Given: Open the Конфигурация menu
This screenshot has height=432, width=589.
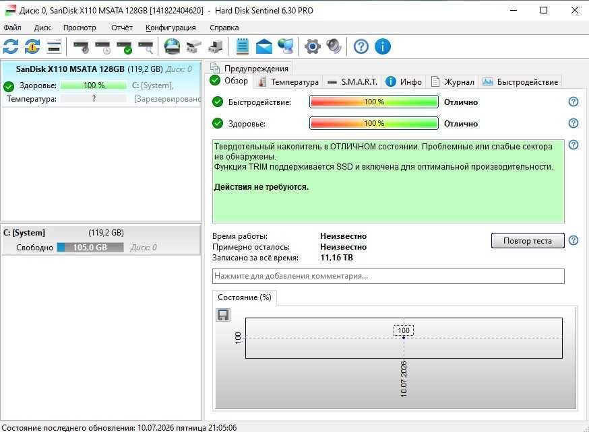Looking at the screenshot, I should [x=170, y=28].
